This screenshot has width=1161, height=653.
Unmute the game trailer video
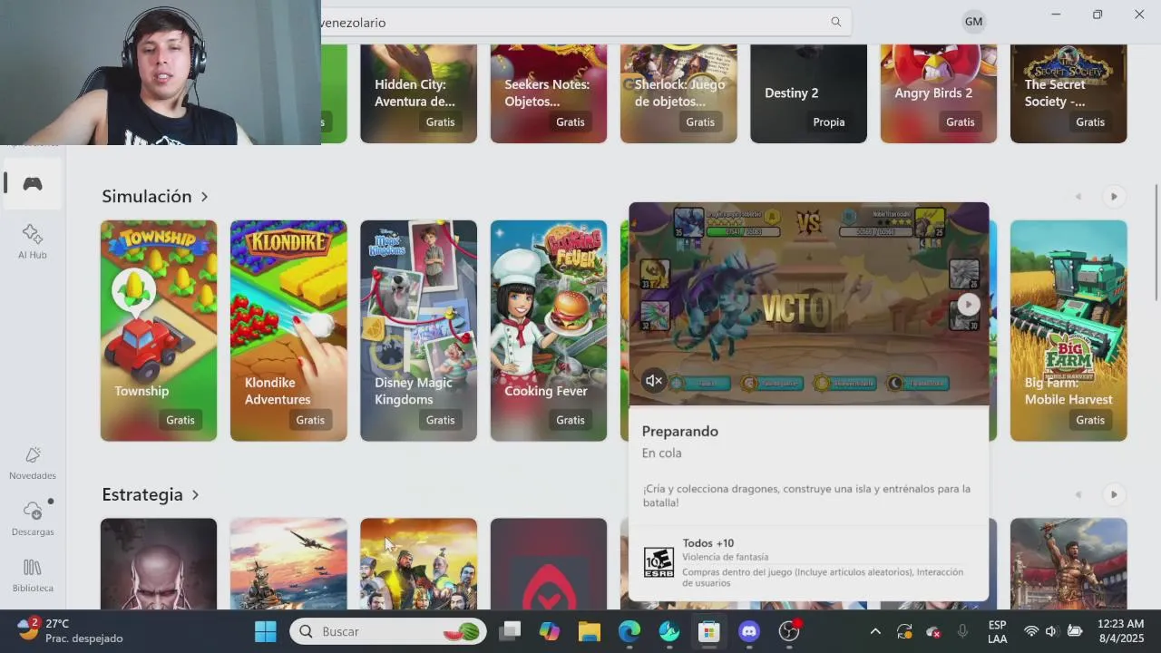(653, 381)
